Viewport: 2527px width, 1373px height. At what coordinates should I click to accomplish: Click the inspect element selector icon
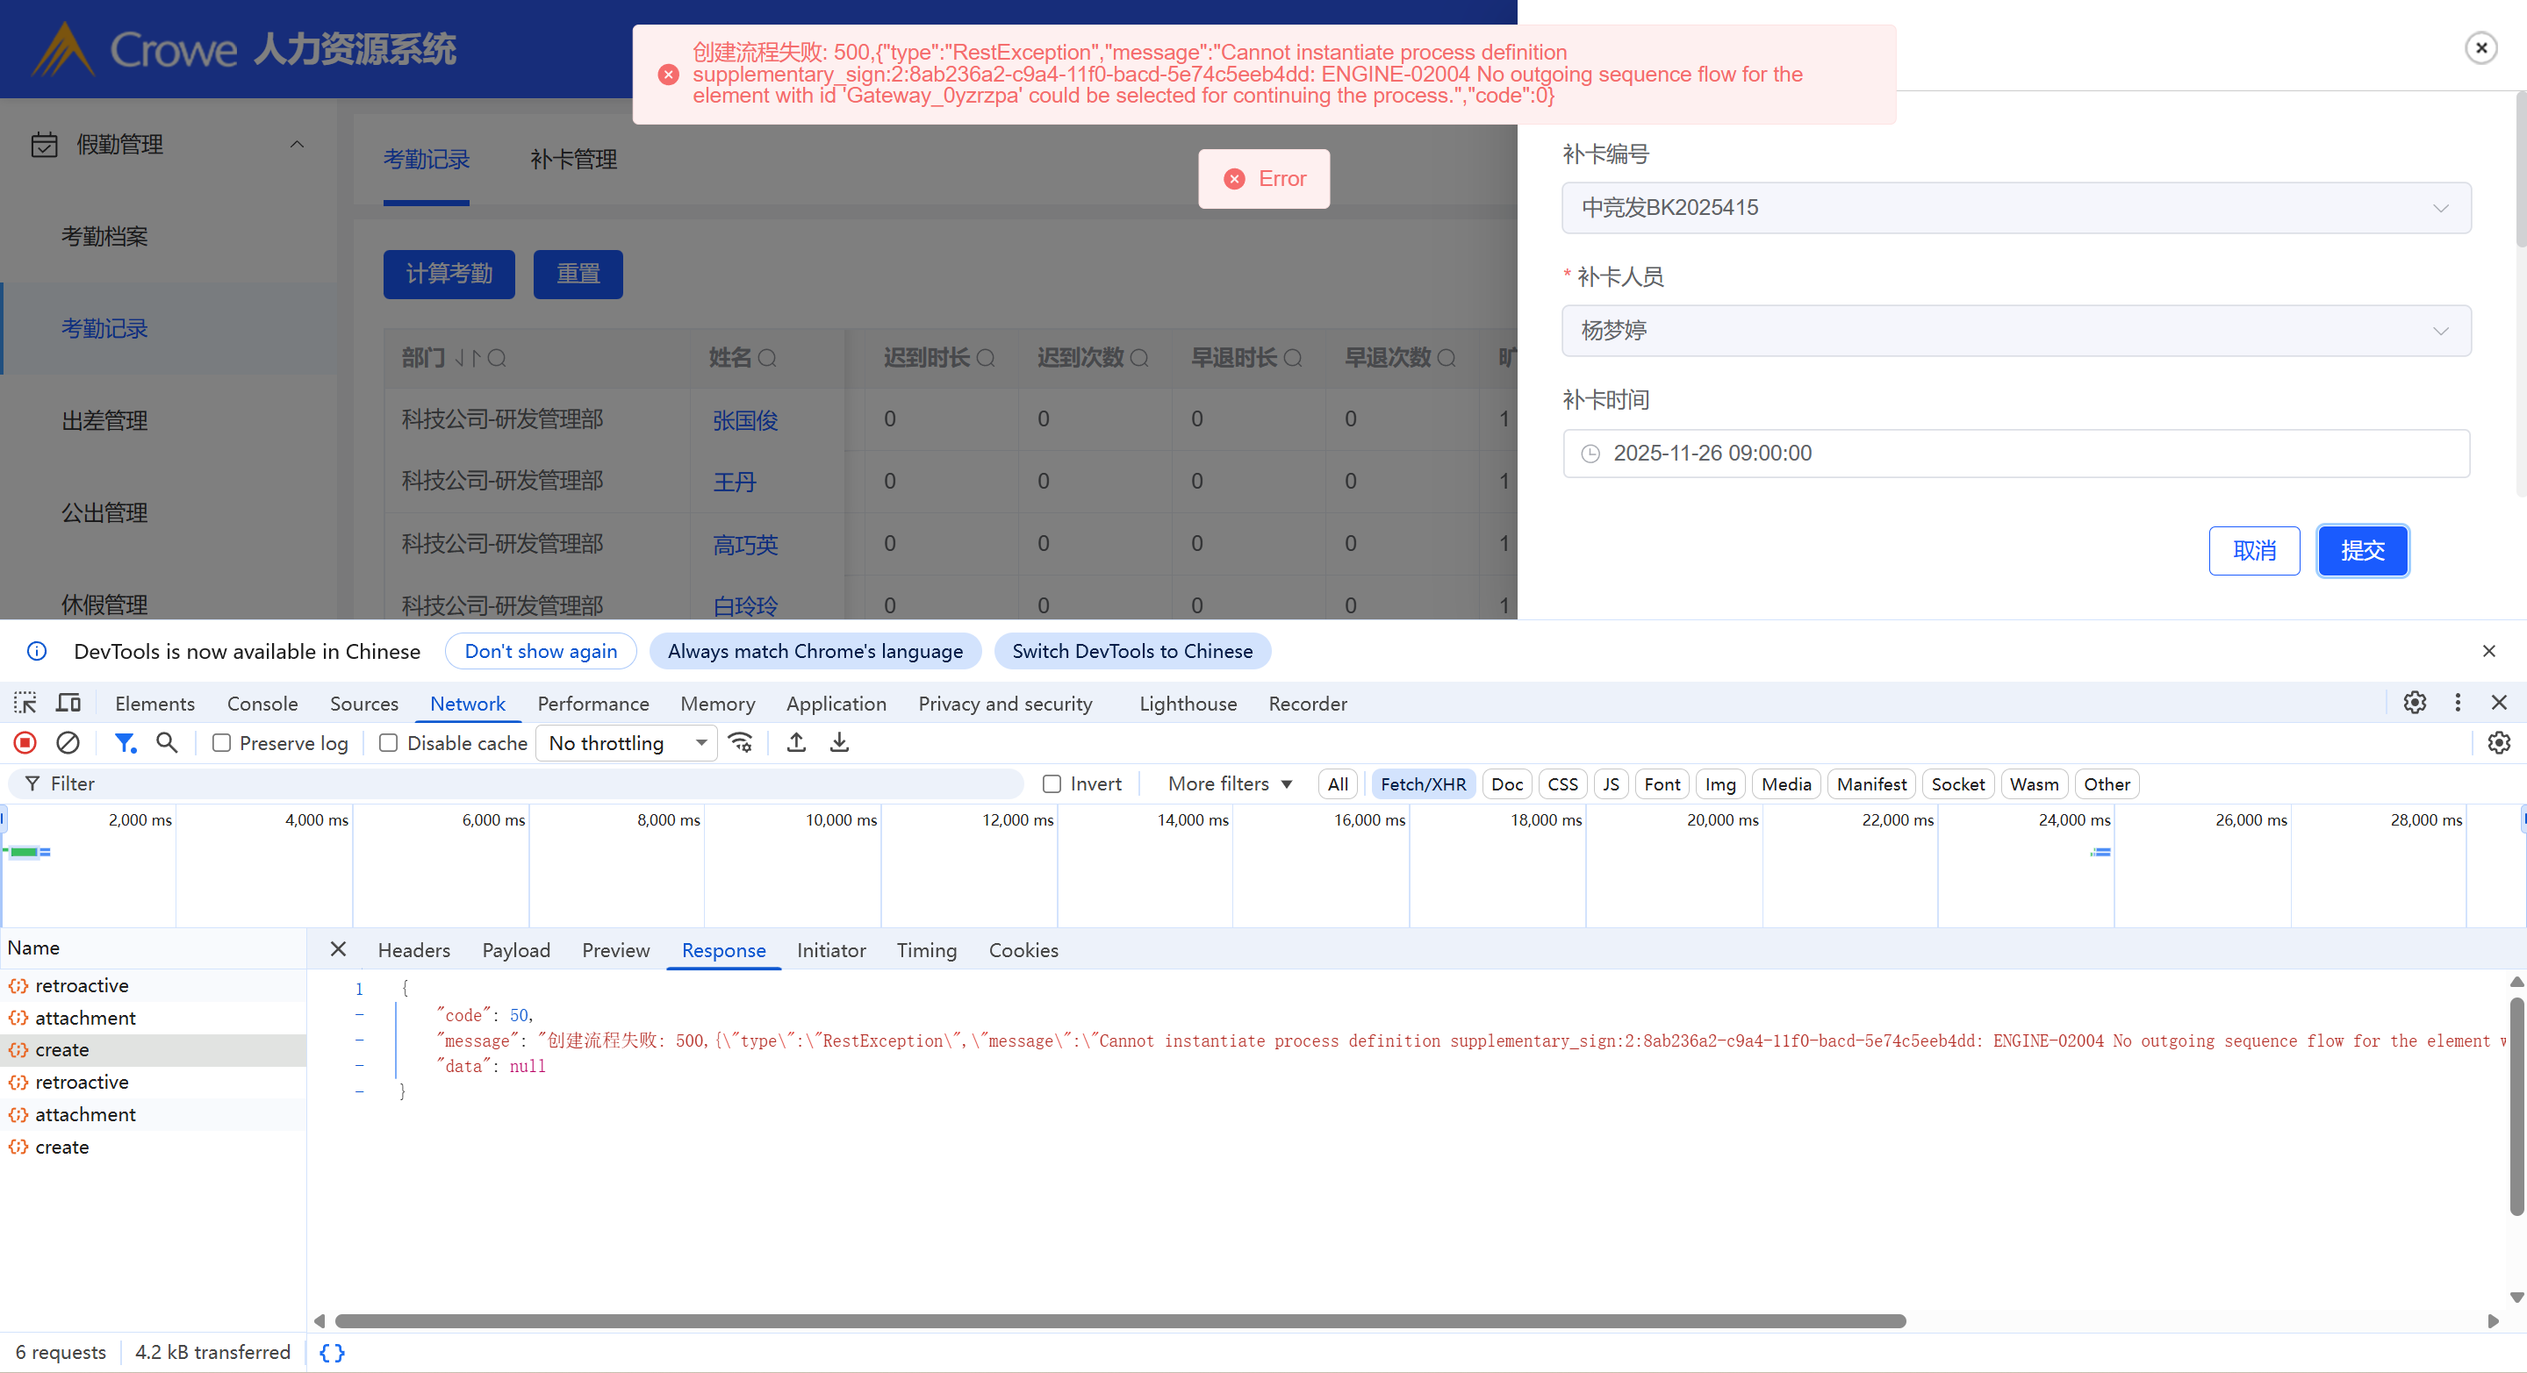[x=25, y=704]
